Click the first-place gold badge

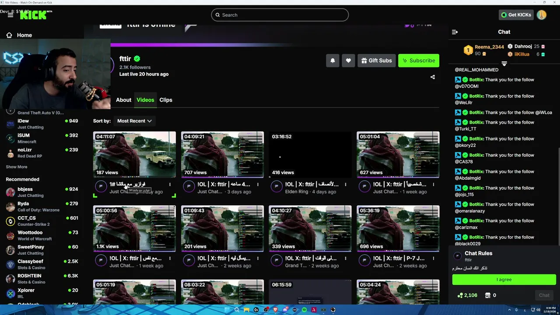pos(469,50)
